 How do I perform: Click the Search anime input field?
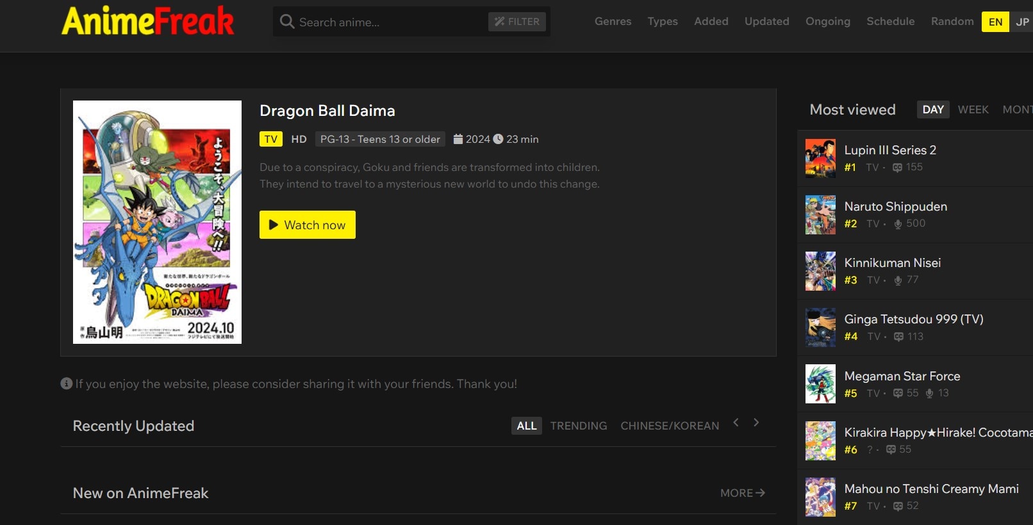pyautogui.click(x=390, y=22)
